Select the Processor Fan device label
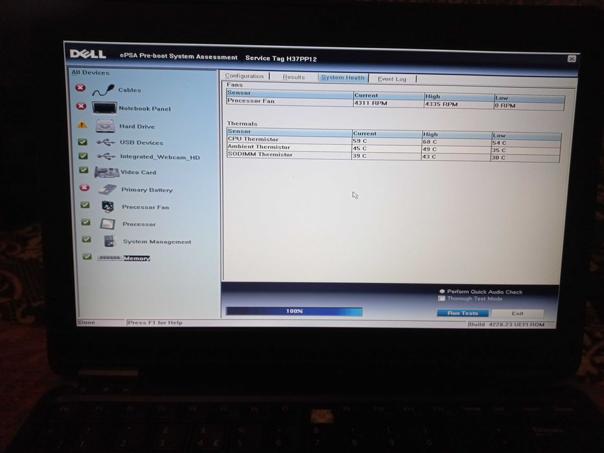The width and height of the screenshot is (604, 453). 145,207
